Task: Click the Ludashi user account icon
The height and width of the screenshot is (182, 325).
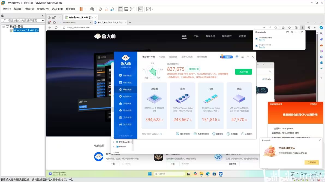Action: [237, 57]
